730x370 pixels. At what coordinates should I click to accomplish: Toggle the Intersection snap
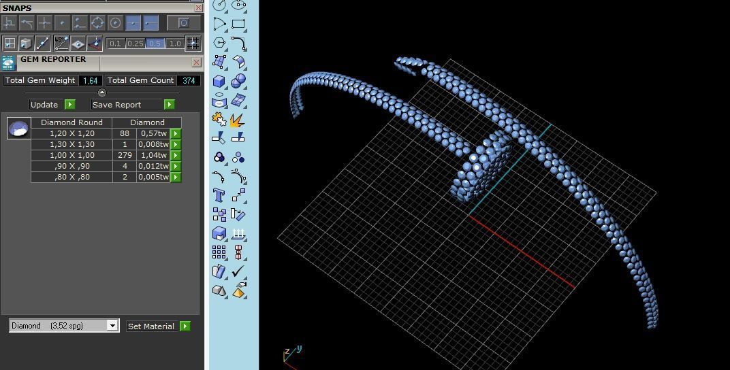pos(44,22)
